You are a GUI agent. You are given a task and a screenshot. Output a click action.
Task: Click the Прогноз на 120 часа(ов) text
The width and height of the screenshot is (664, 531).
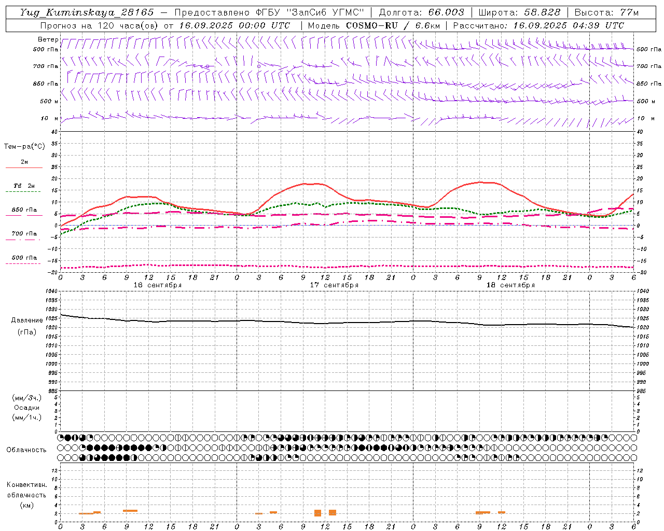coord(100,25)
